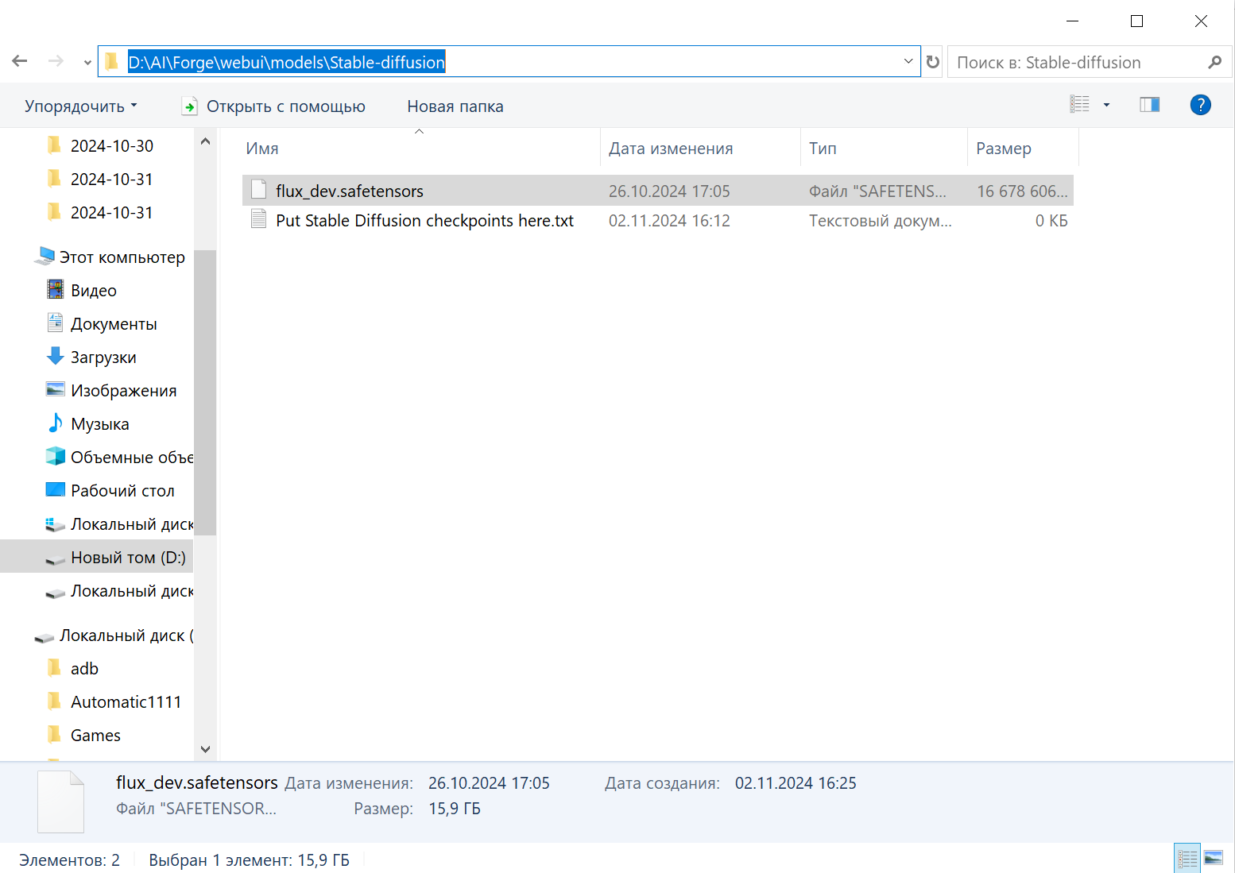The width and height of the screenshot is (1235, 873).
Task: Click the search magnifier icon
Action: coord(1214,62)
